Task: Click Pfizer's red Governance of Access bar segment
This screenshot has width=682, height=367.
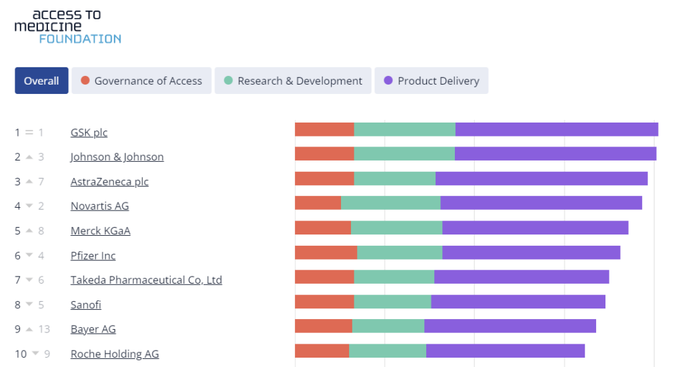Action: coord(326,252)
